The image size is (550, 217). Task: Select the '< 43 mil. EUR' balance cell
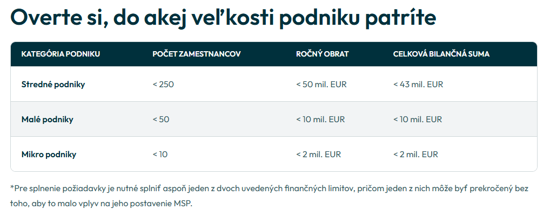coord(418,85)
